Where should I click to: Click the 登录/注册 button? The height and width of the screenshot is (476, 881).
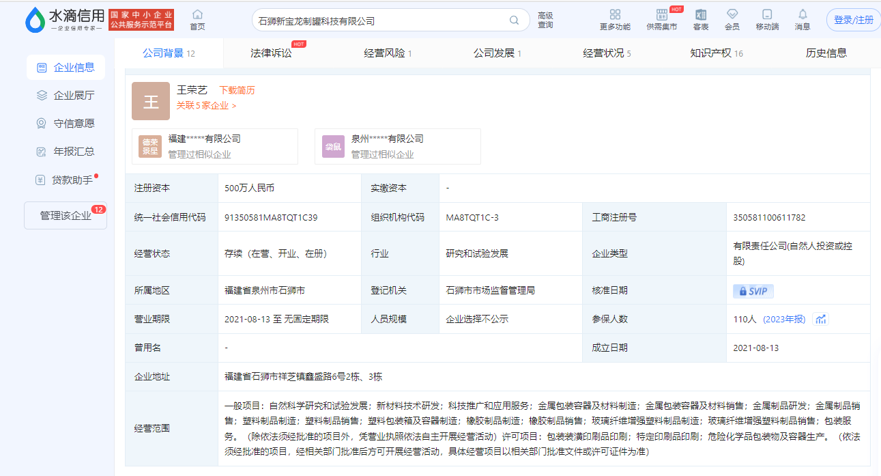[x=854, y=20]
